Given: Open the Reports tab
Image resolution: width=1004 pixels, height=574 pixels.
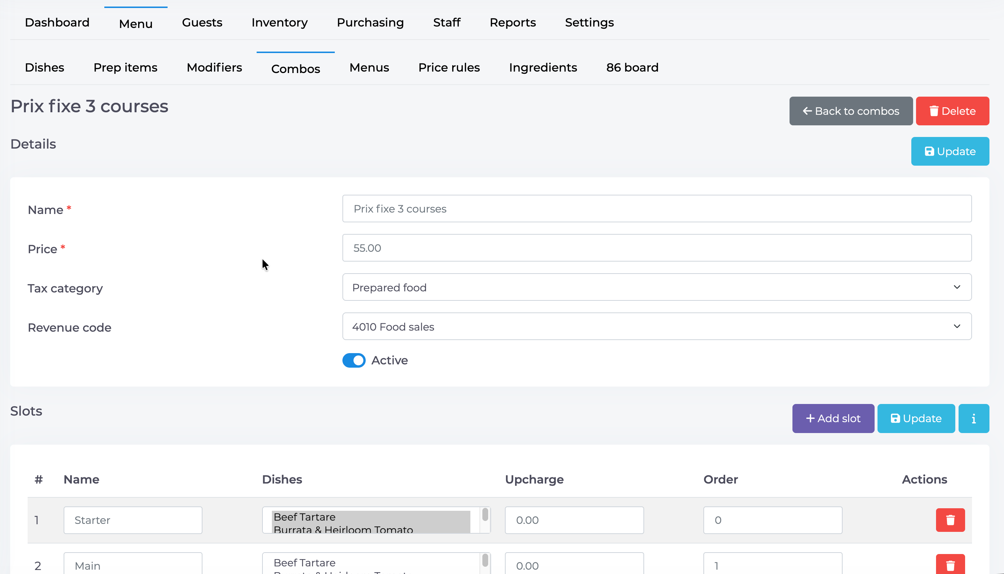Looking at the screenshot, I should pyautogui.click(x=513, y=23).
